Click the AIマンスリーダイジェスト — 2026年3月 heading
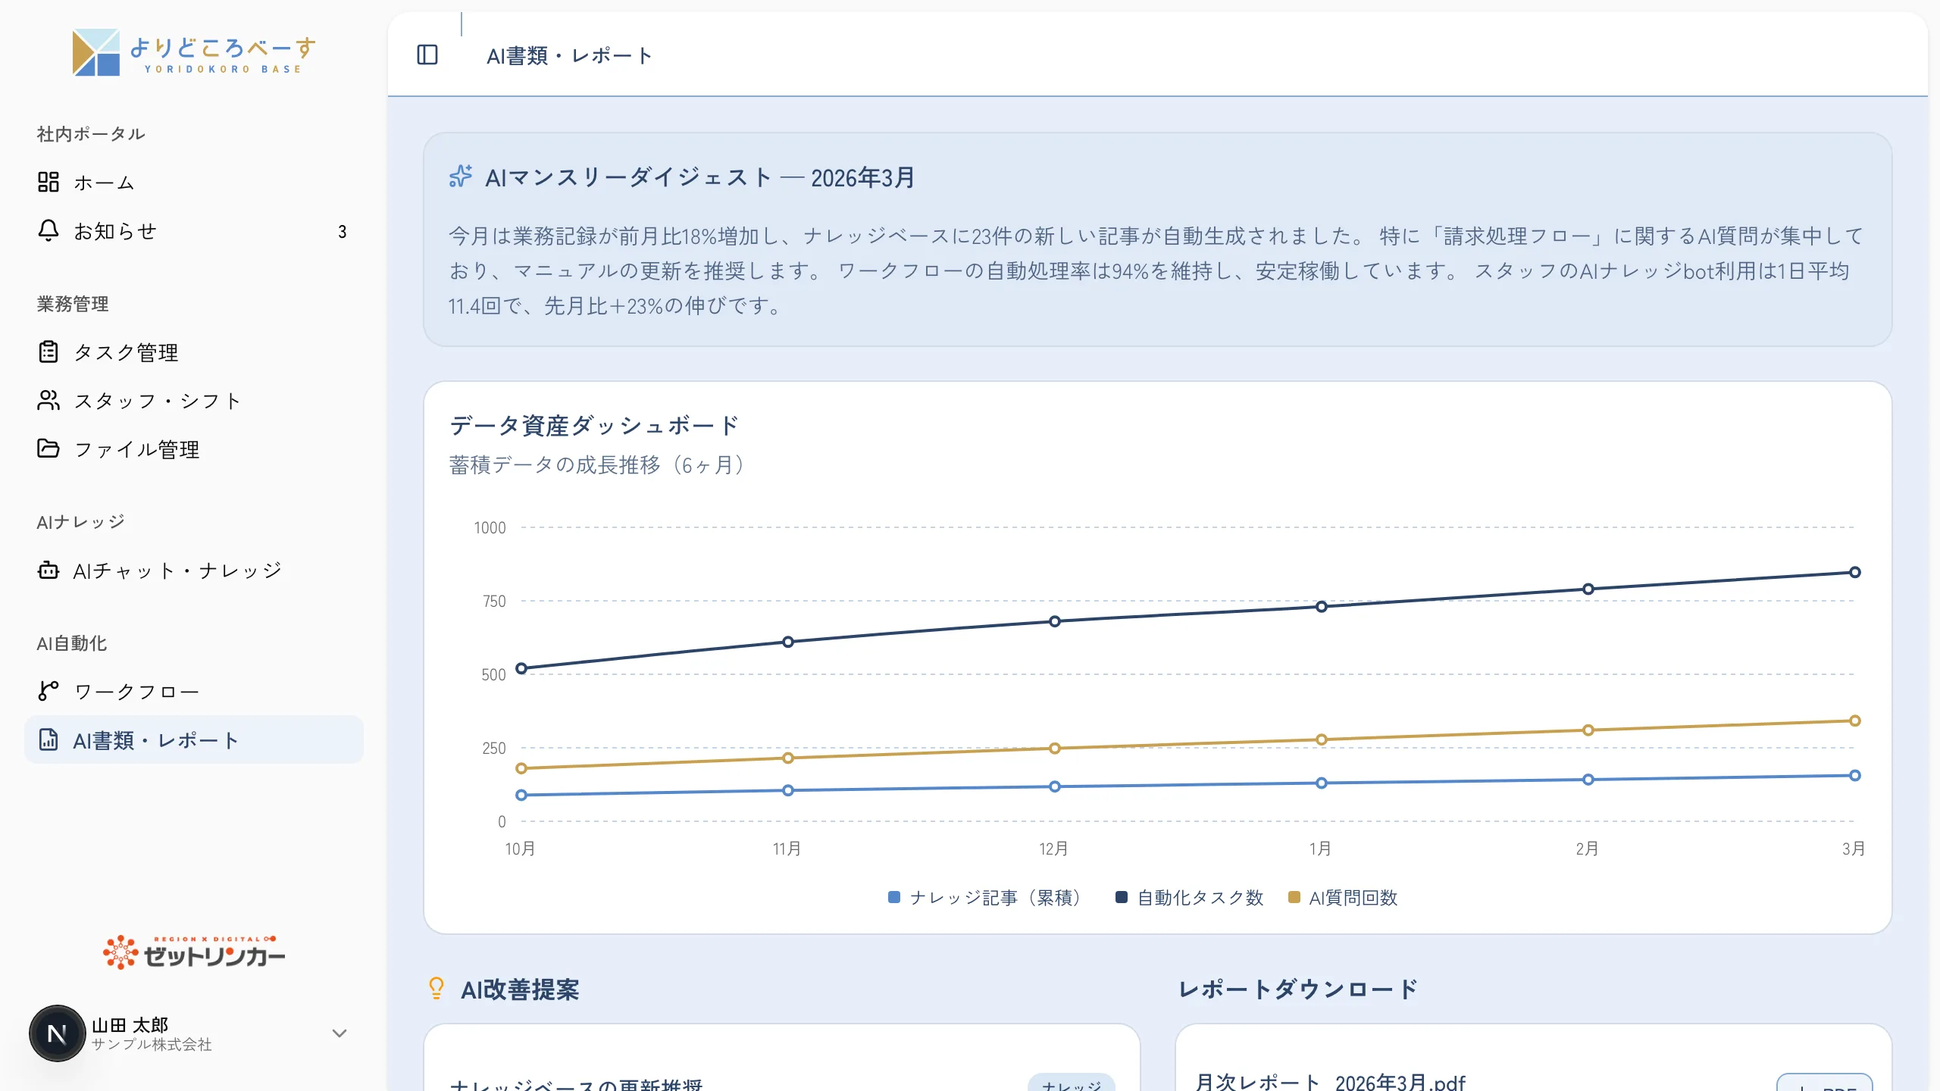The image size is (1940, 1091). coord(699,177)
